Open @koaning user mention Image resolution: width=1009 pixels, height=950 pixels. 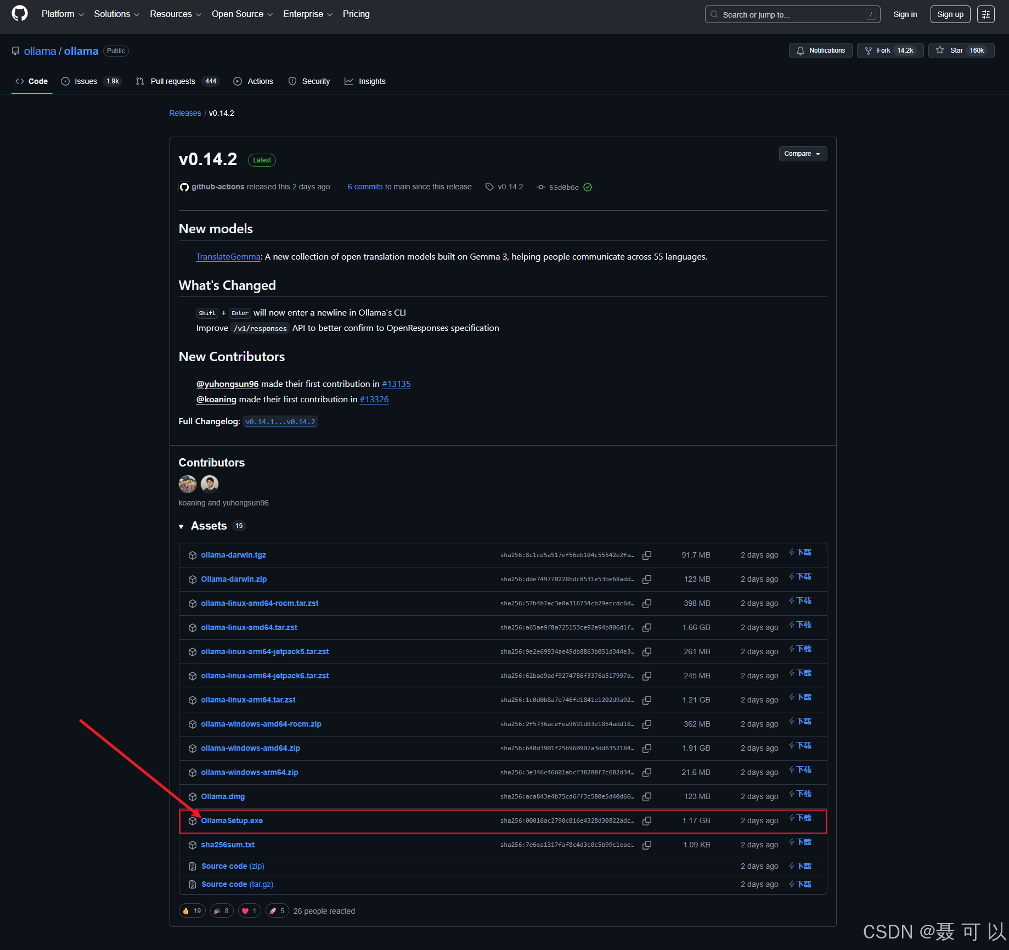[216, 400]
